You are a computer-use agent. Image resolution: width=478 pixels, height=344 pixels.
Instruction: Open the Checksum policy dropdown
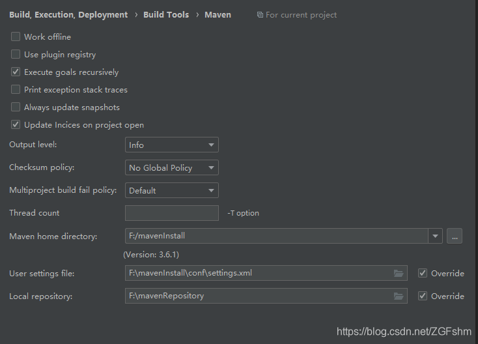point(172,167)
